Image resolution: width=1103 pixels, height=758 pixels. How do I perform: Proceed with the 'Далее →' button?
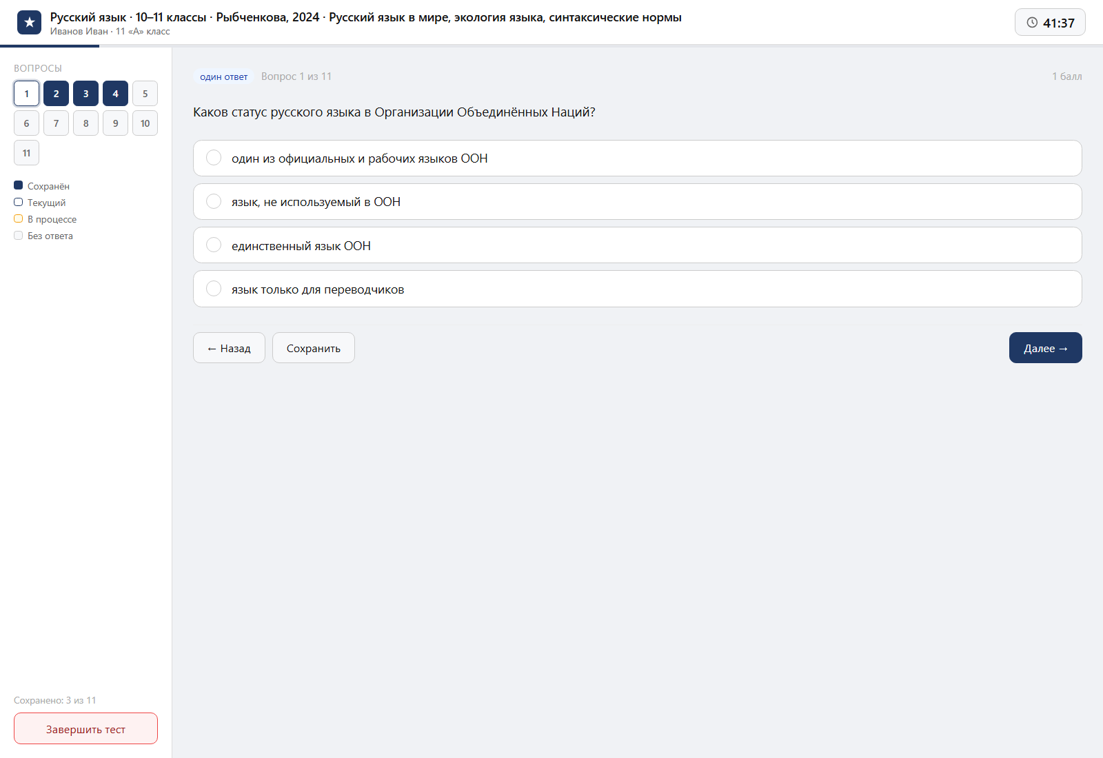coord(1045,348)
